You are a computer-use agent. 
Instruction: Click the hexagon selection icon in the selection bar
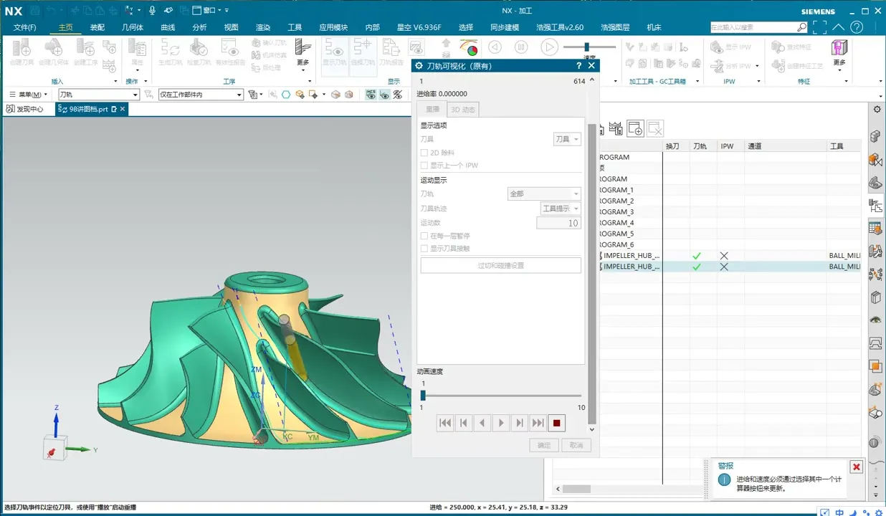(286, 95)
